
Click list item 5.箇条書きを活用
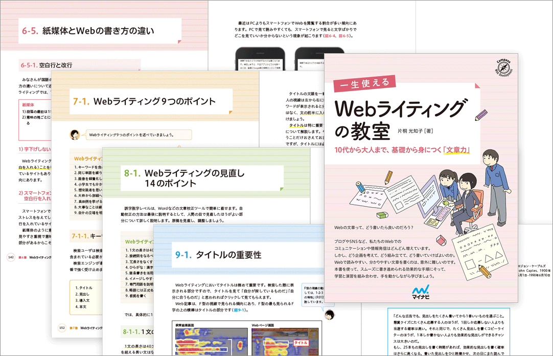140,273
